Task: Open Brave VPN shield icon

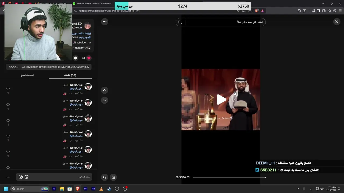Action: (x=335, y=11)
